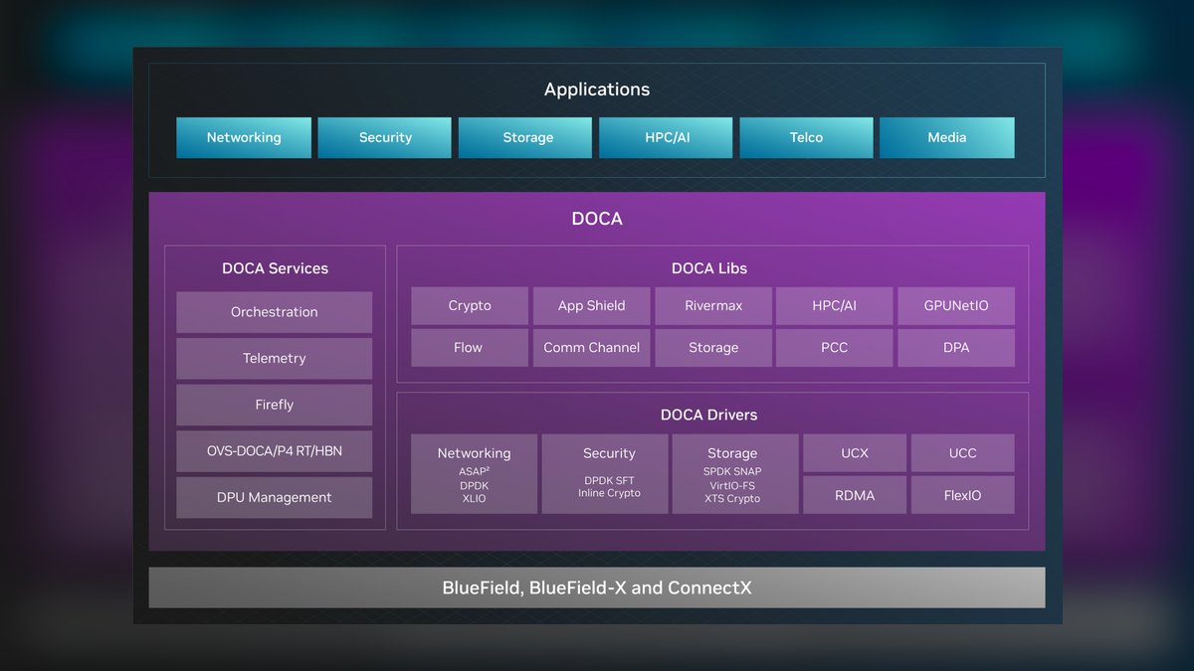Select the Crypto library box

pyautogui.click(x=470, y=306)
